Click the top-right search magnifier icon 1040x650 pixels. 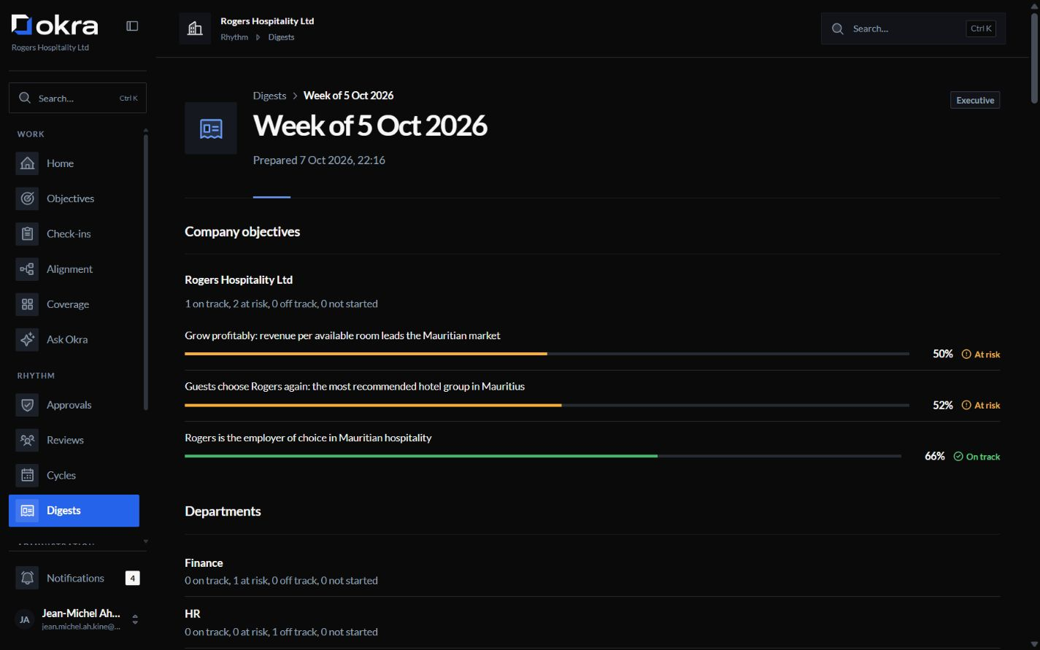(838, 28)
